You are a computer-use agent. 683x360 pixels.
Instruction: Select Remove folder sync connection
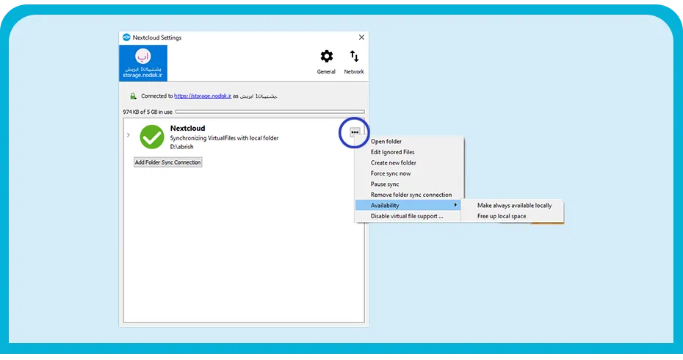(x=409, y=195)
